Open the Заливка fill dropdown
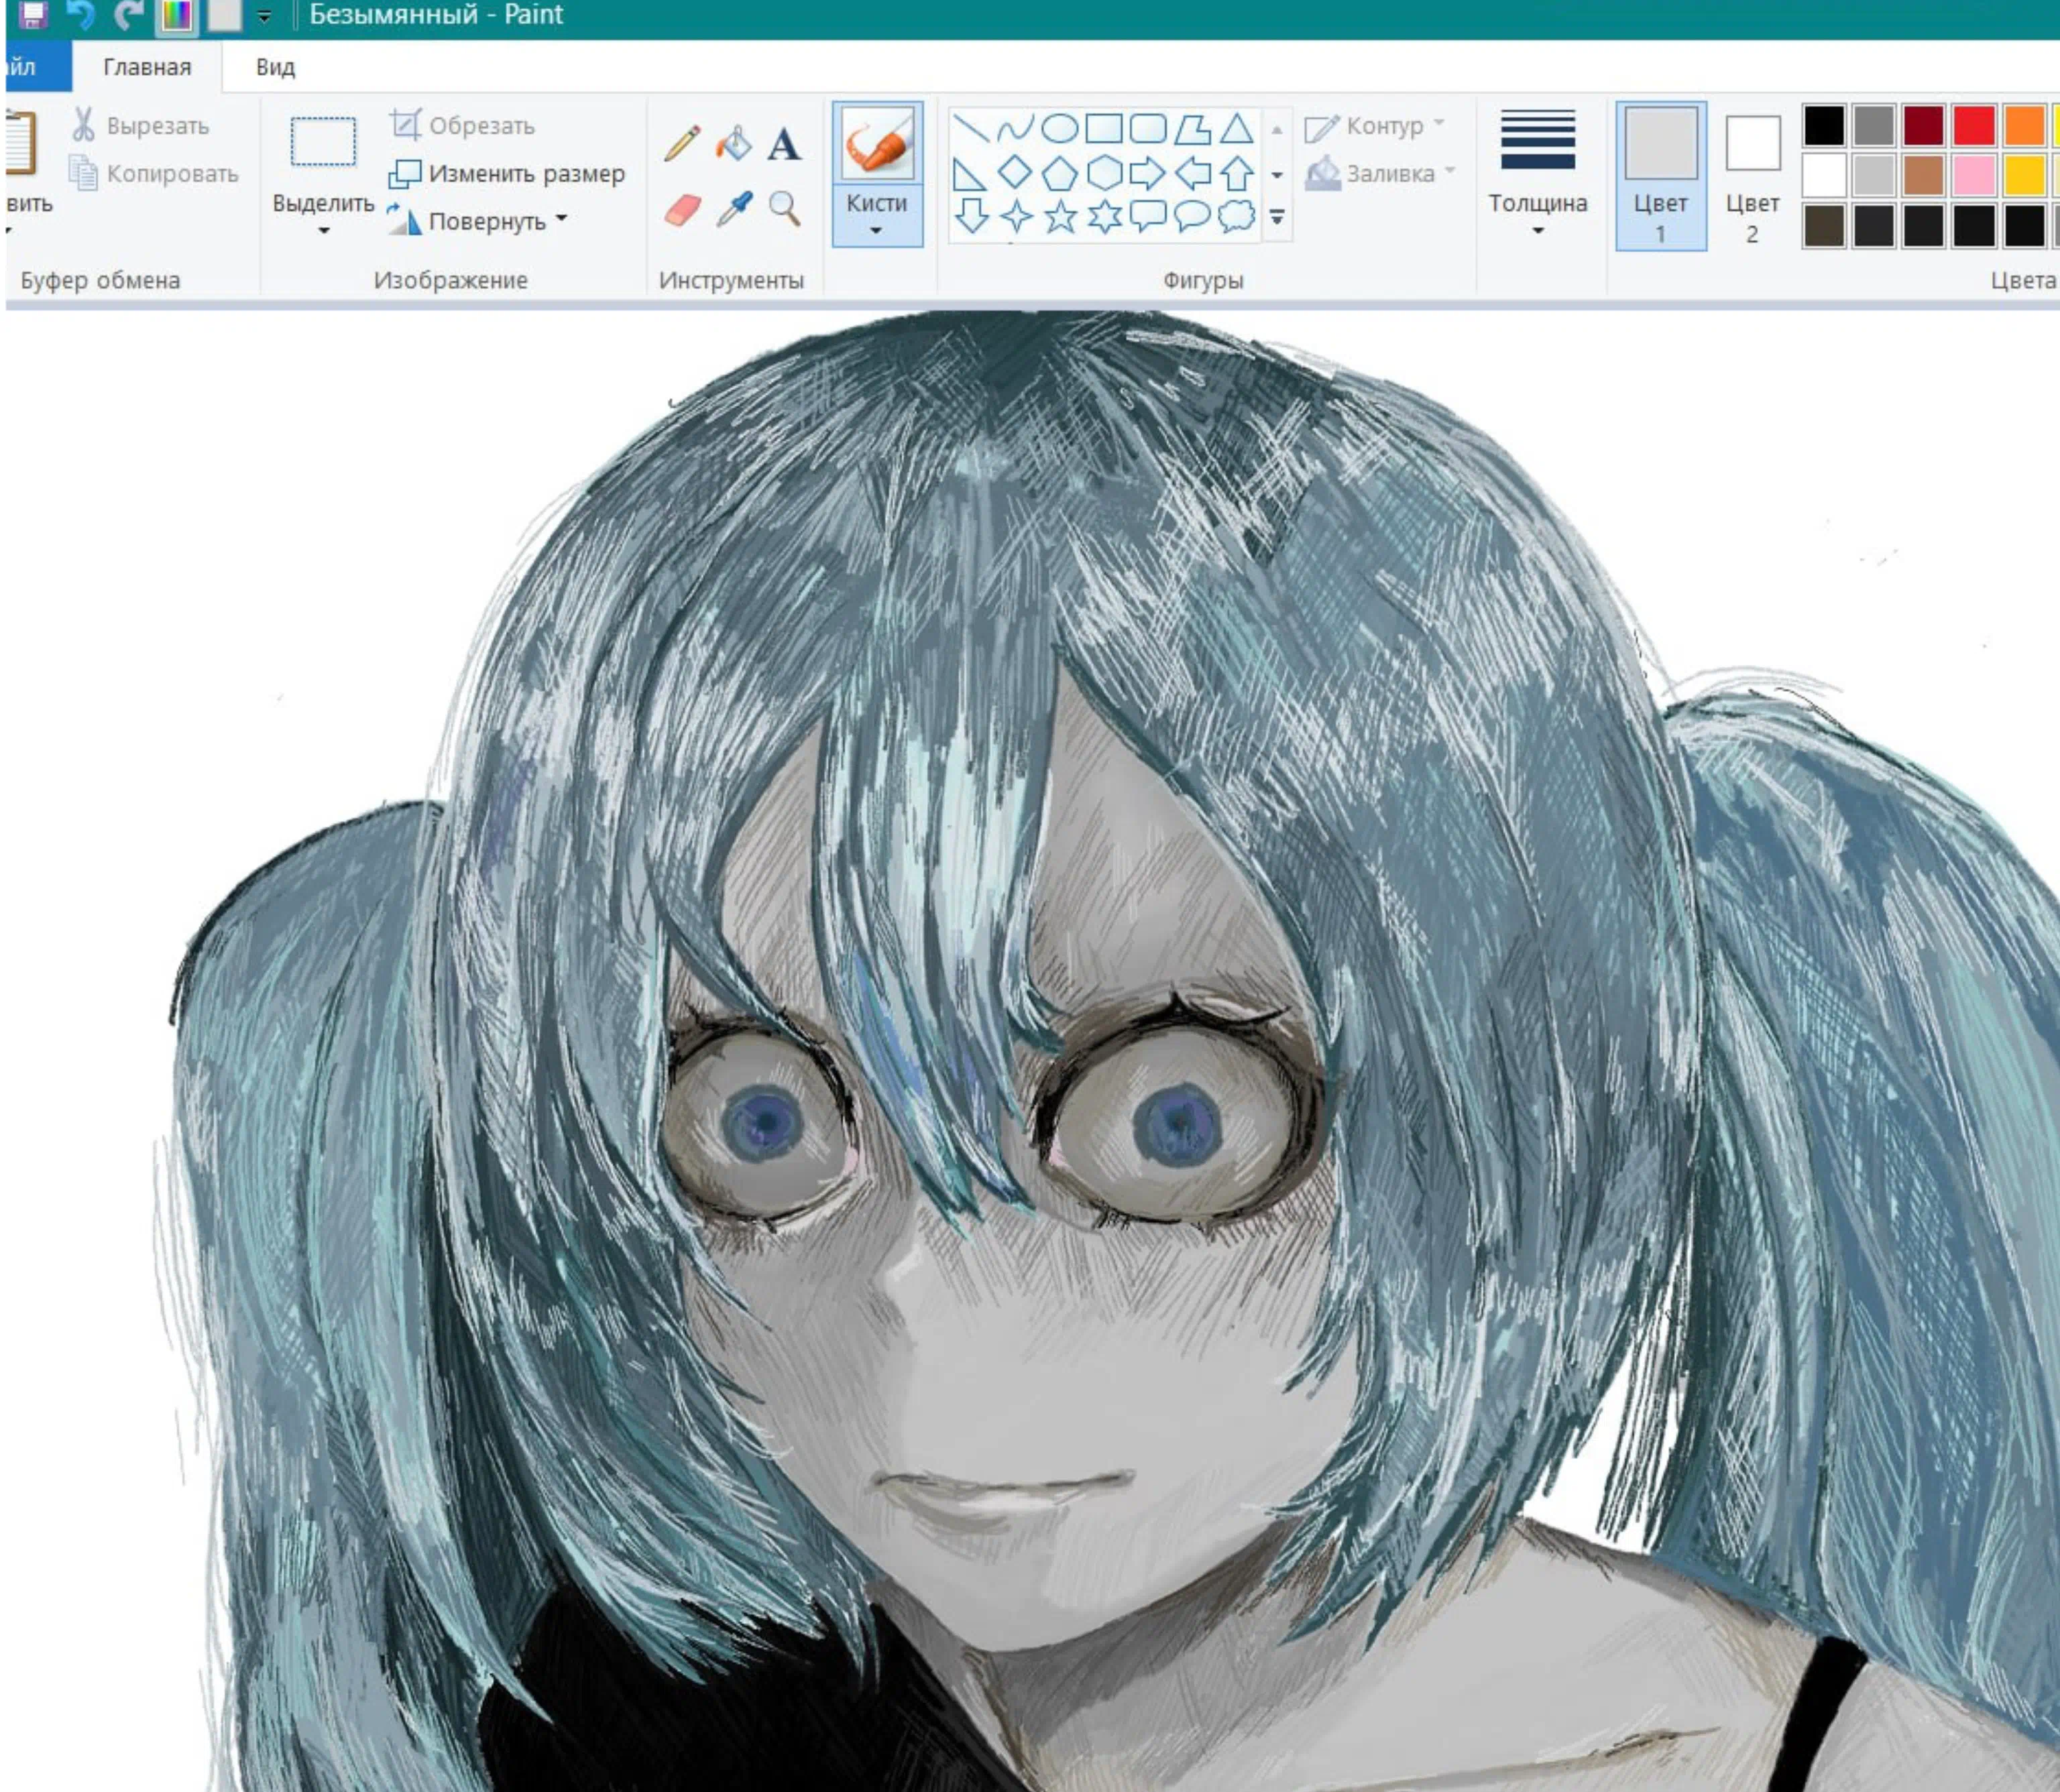 click(x=1450, y=170)
